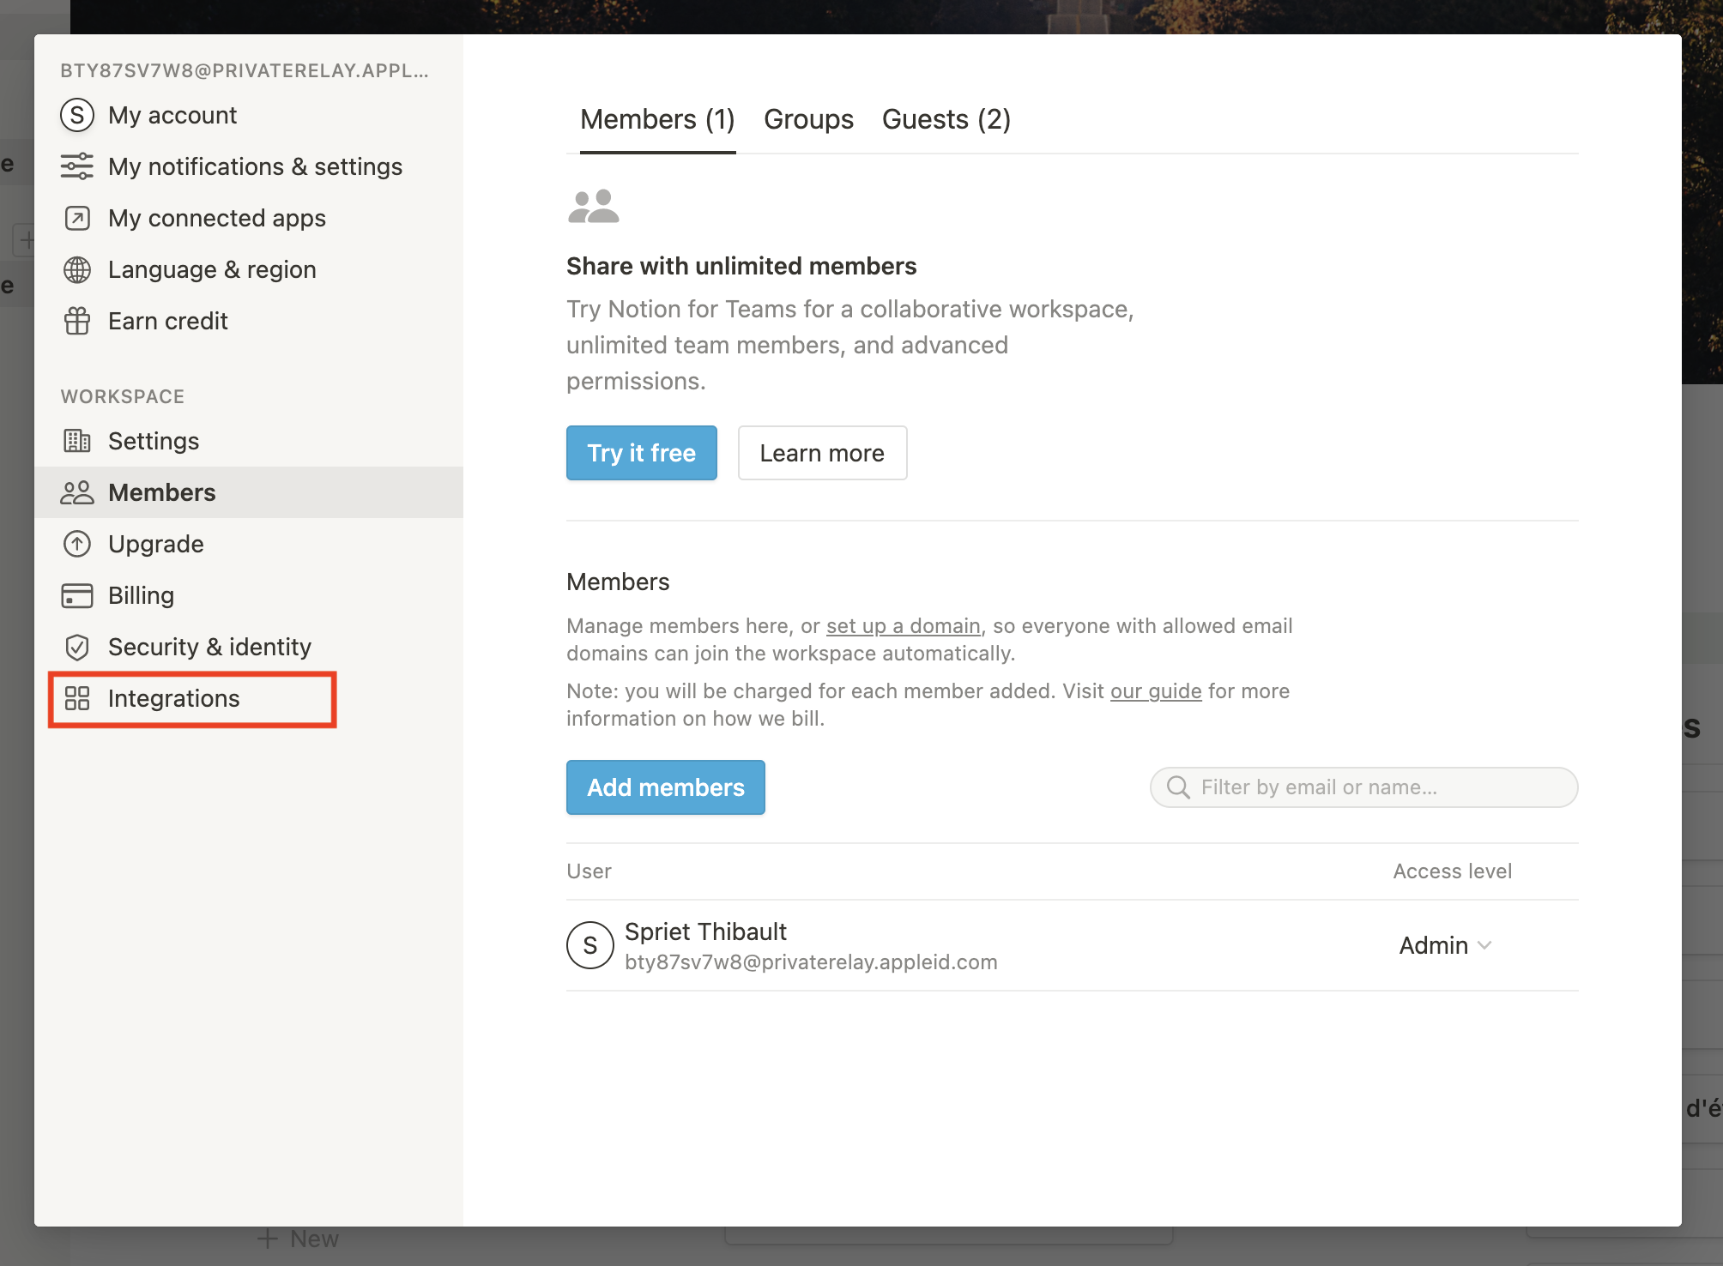
Task: Open workspace Settings building icon
Action: (77, 441)
